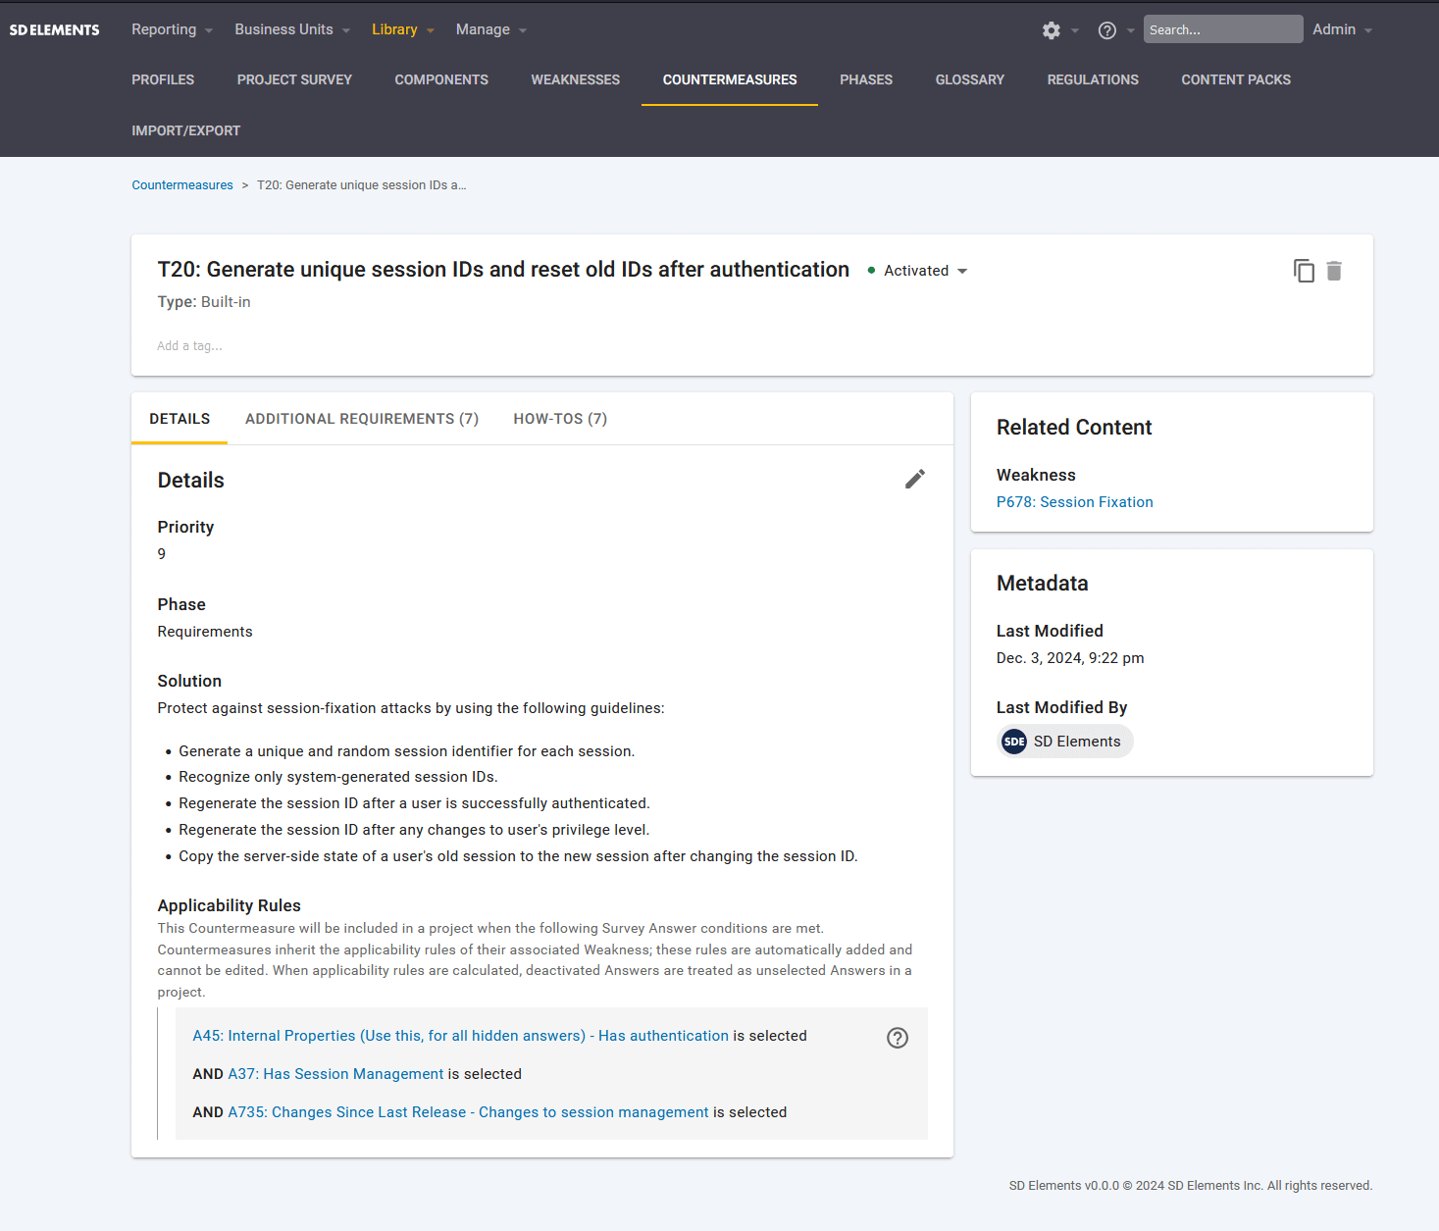Open the Import/Export section
Viewport: 1439px width, 1231px height.
click(186, 130)
